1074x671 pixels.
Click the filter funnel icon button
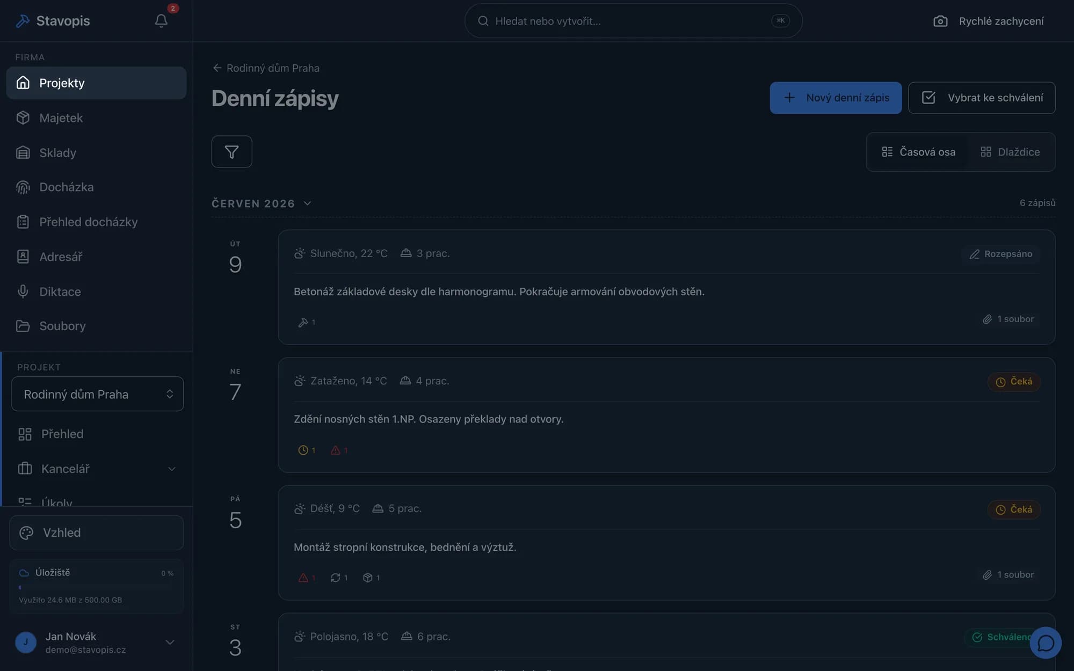pyautogui.click(x=231, y=152)
